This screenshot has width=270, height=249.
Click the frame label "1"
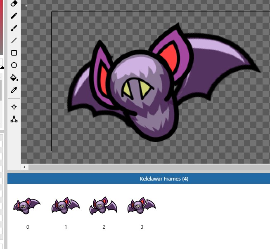click(x=66, y=227)
